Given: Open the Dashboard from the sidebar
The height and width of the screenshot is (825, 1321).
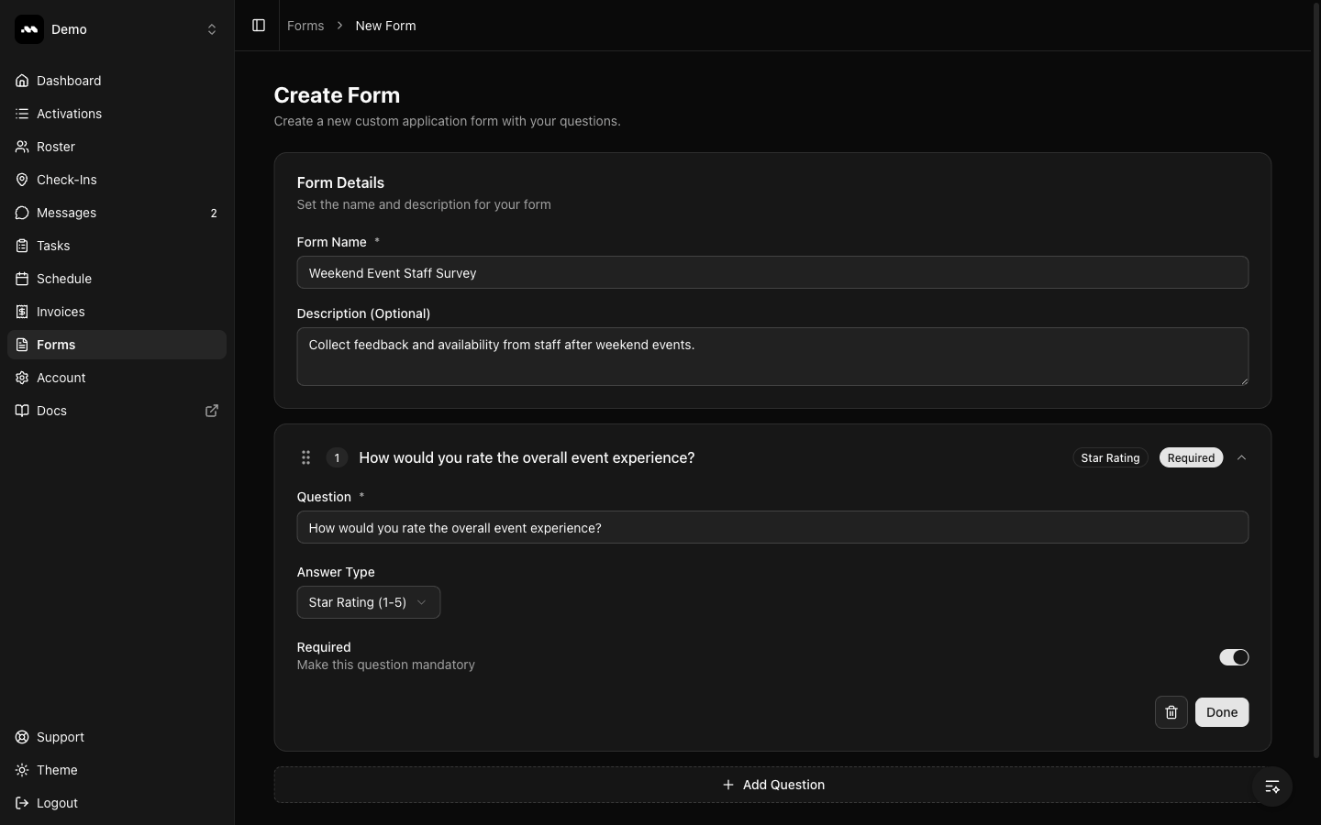Looking at the screenshot, I should point(68,81).
